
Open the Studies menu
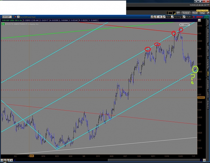[x=187, y=17]
